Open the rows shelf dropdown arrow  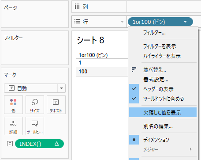click(x=122, y=22)
